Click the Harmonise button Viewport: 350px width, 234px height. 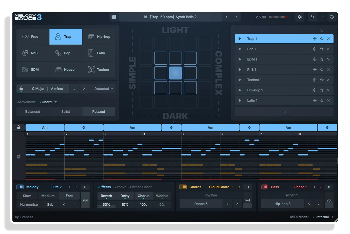click(29, 205)
